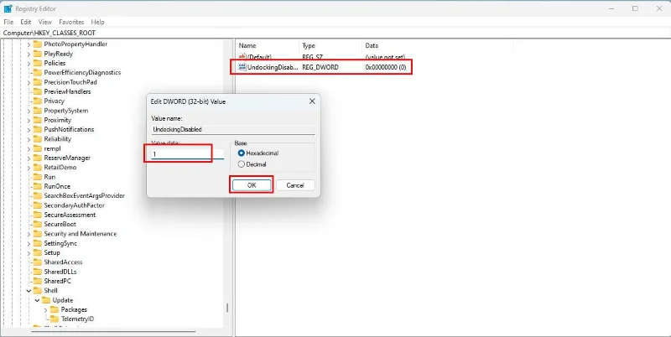Click the tree pane vertical scrollbar thumb
671x337 pixels.
click(x=227, y=308)
